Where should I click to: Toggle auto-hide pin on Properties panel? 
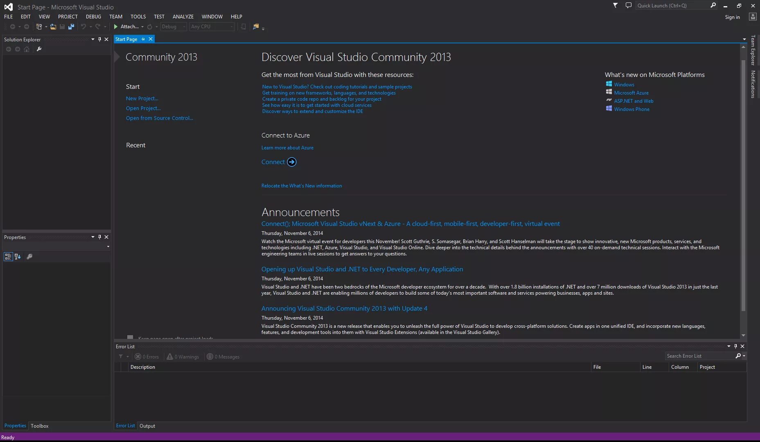(x=99, y=237)
